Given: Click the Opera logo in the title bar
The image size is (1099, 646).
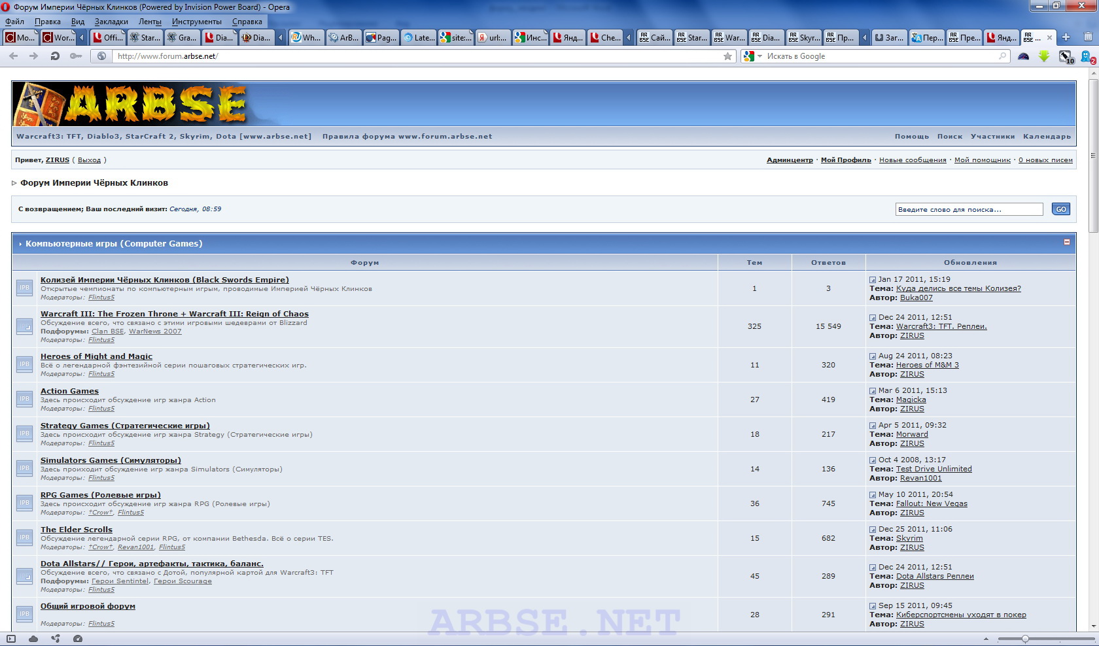Looking at the screenshot, I should pyautogui.click(x=6, y=7).
